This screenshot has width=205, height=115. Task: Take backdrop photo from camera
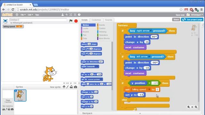click(12, 109)
